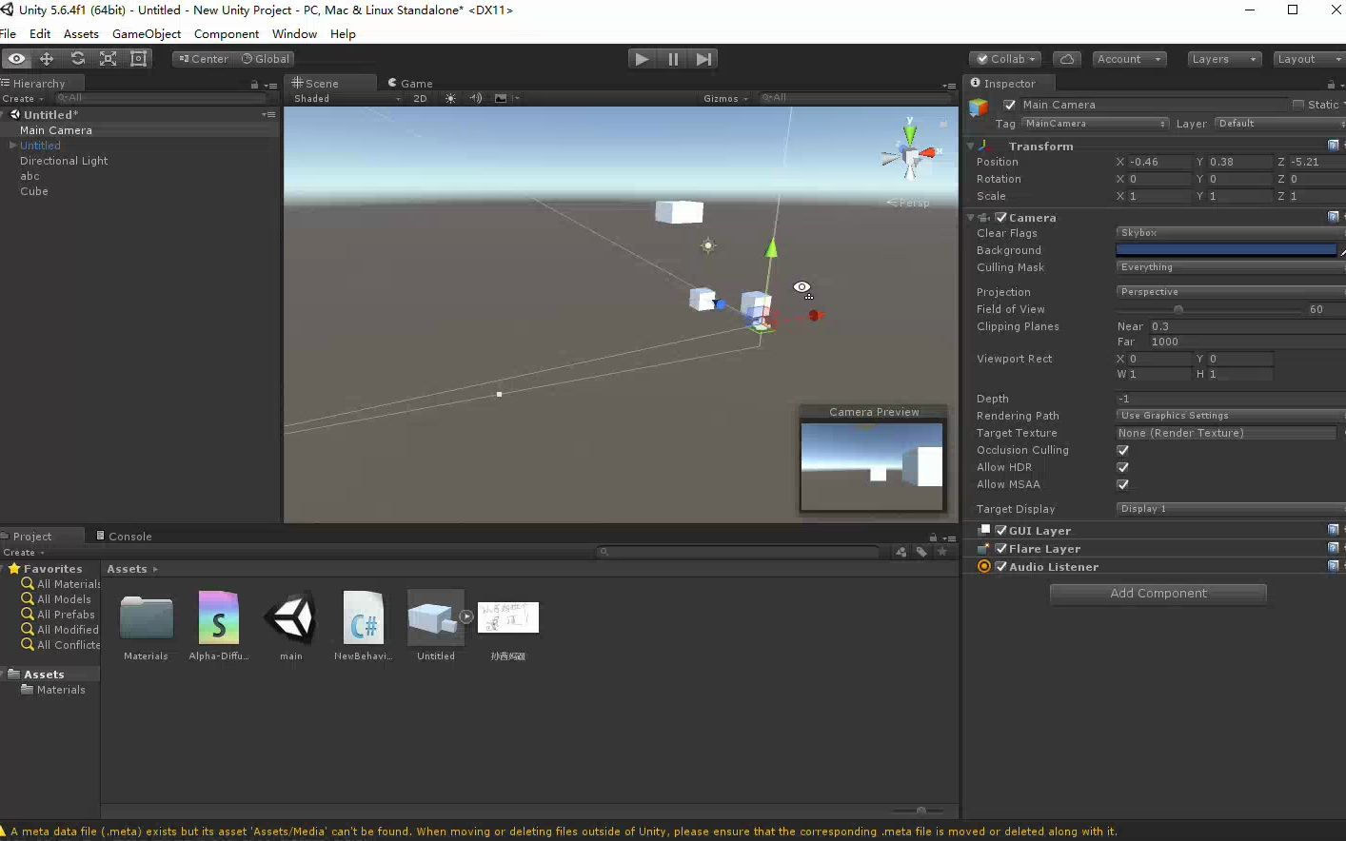Disable Allow HDR on the Camera component

1122,467
